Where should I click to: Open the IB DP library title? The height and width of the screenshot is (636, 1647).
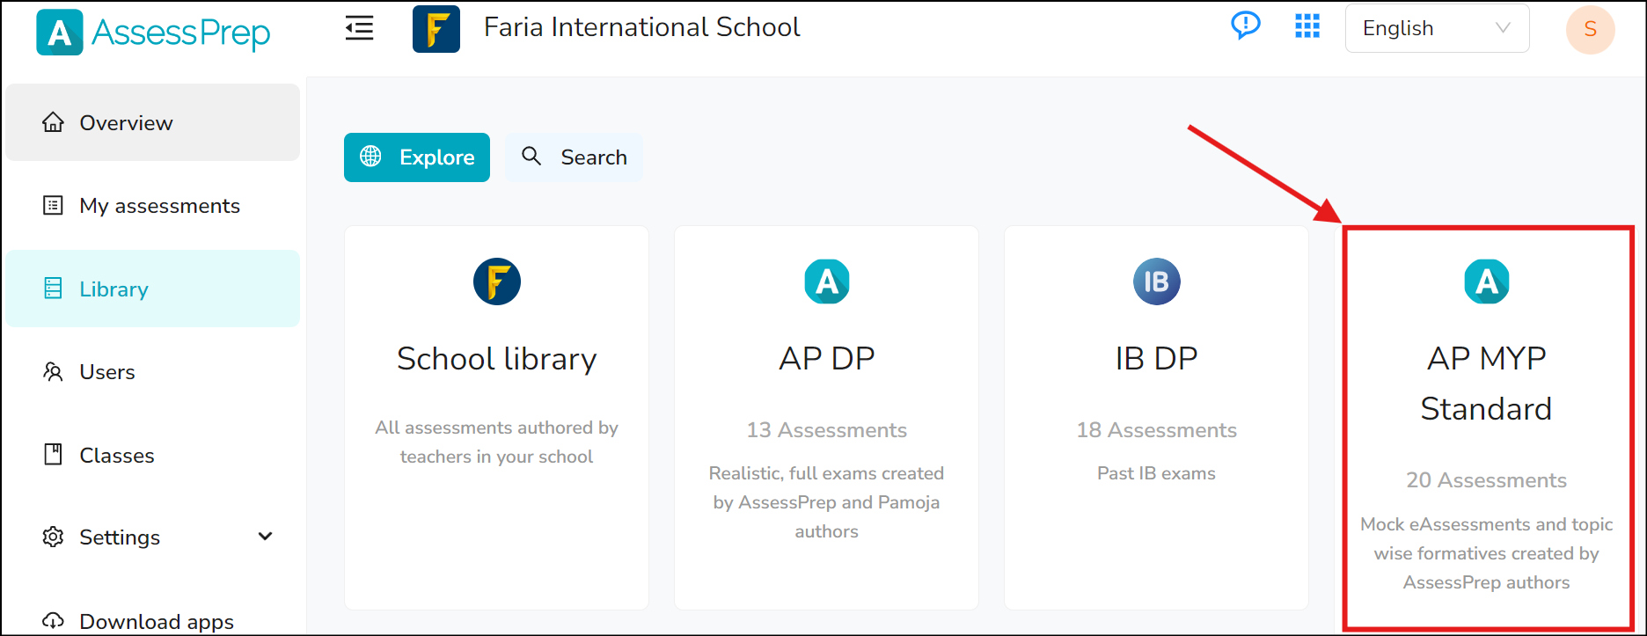pos(1156,358)
